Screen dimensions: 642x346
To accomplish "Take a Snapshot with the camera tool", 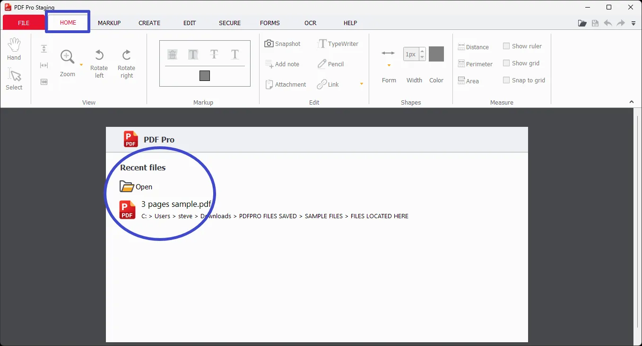I will click(282, 44).
